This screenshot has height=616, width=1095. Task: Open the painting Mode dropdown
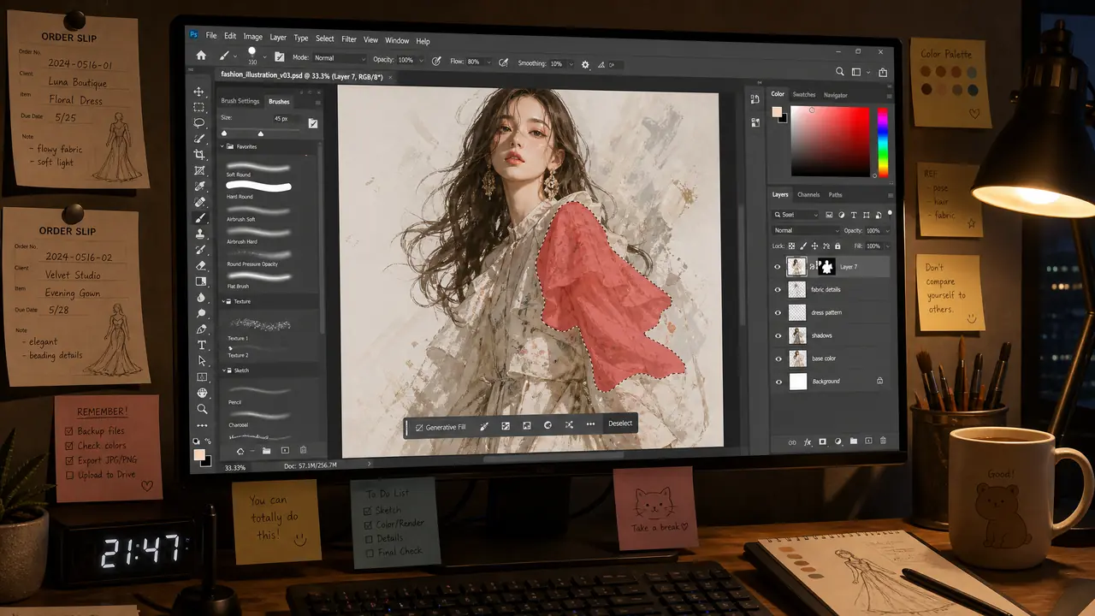click(x=340, y=58)
